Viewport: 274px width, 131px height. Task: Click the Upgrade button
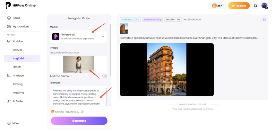pyautogui.click(x=239, y=6)
